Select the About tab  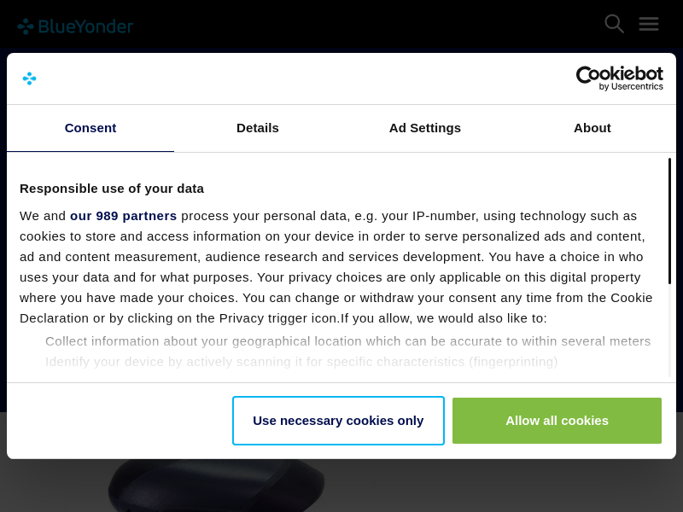[x=593, y=128]
